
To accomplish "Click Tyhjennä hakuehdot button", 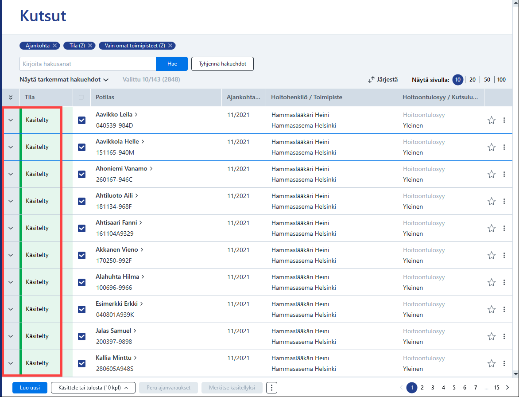I will tap(222, 64).
